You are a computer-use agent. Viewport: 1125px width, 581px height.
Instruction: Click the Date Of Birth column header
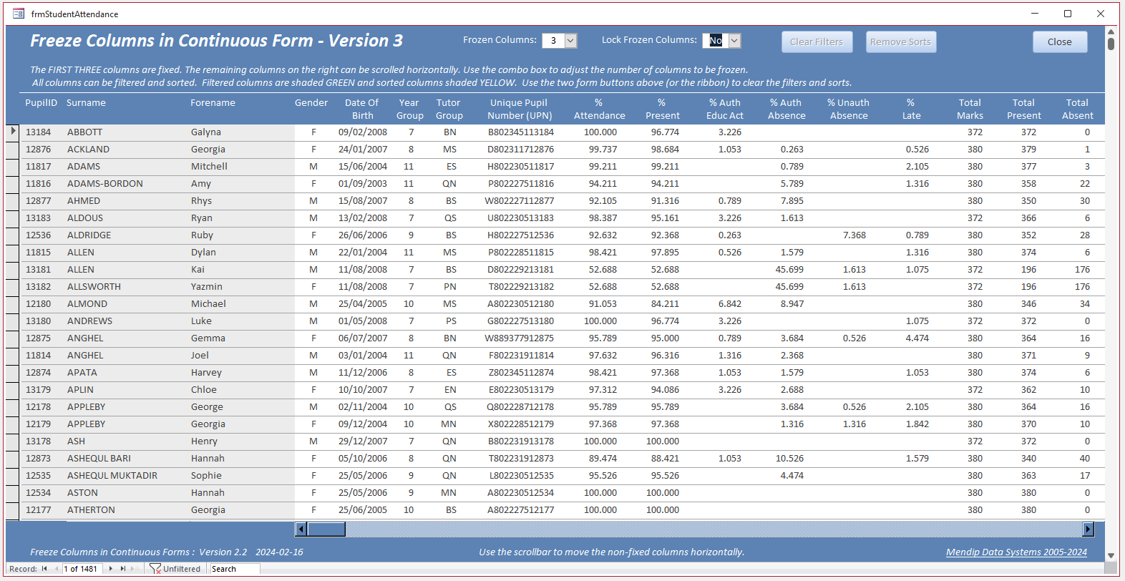pos(362,109)
